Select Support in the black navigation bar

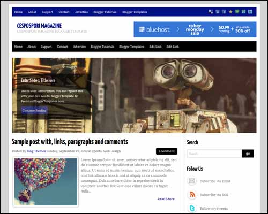pos(46,47)
